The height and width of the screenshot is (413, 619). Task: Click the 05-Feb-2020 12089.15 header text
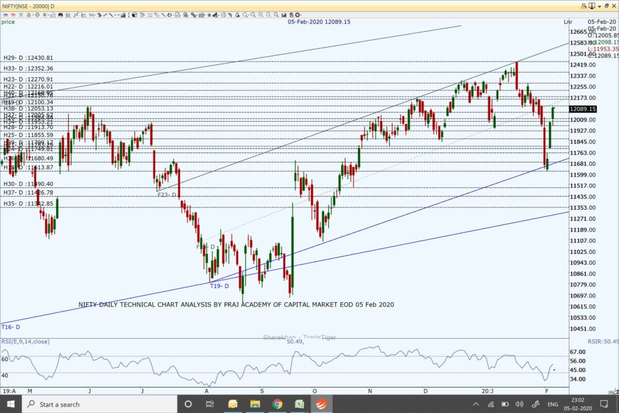coord(319,22)
